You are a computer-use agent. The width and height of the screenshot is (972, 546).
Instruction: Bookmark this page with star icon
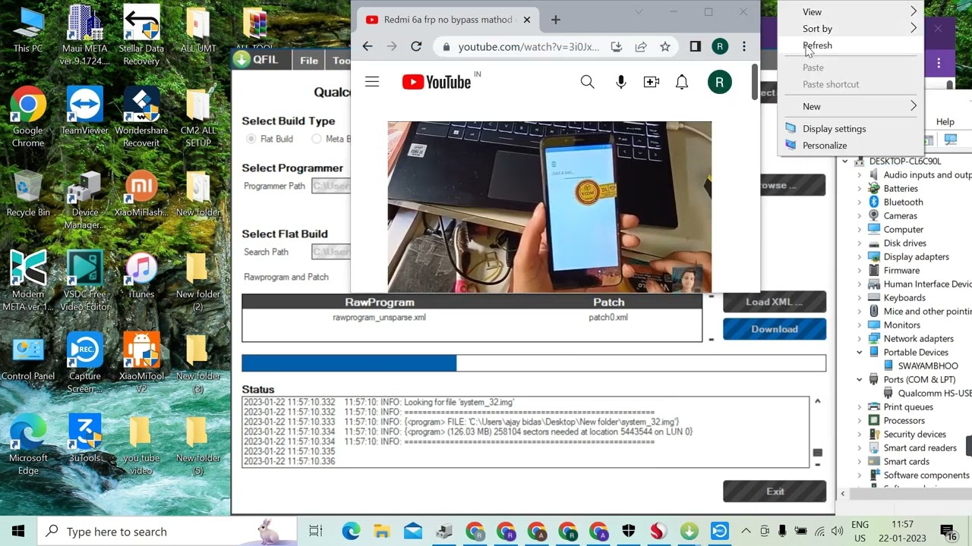pyautogui.click(x=665, y=46)
